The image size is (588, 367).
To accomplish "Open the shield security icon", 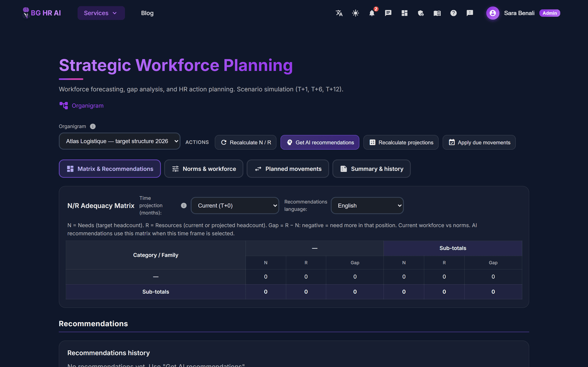I will coord(421,13).
